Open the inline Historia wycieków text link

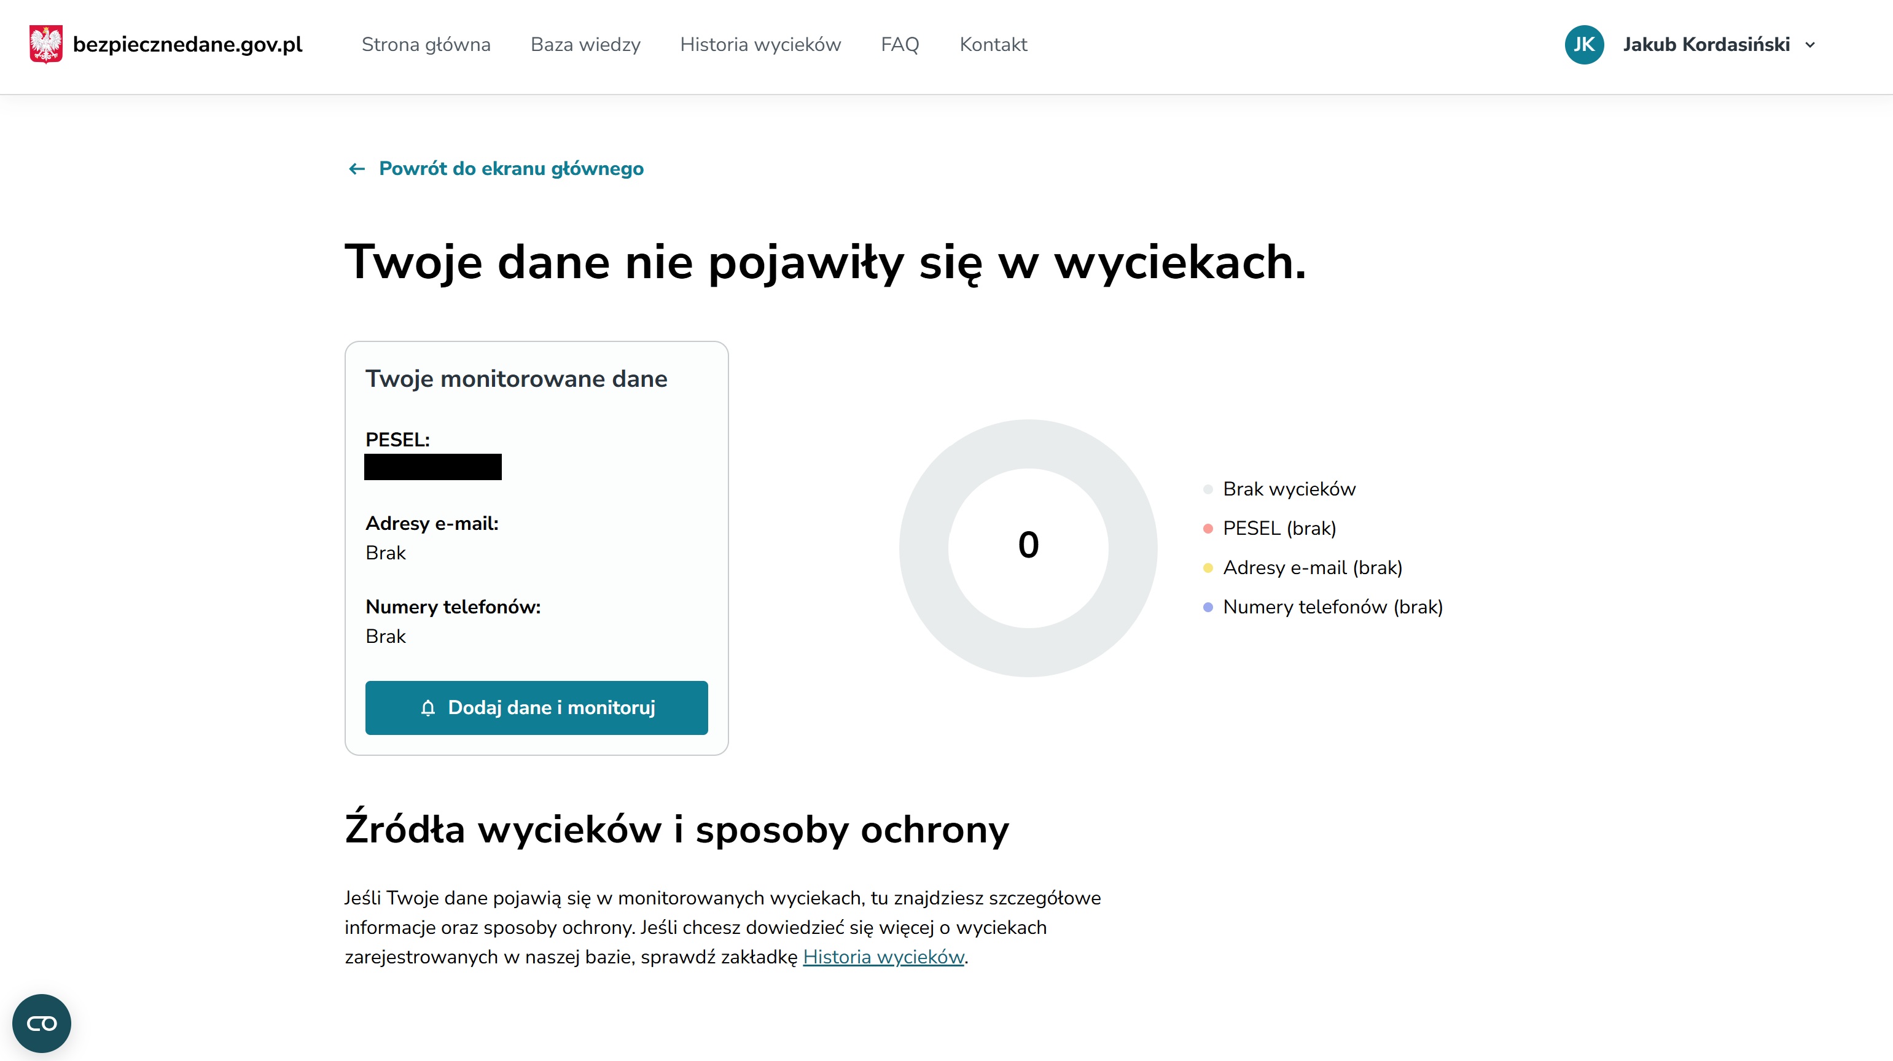(x=883, y=957)
